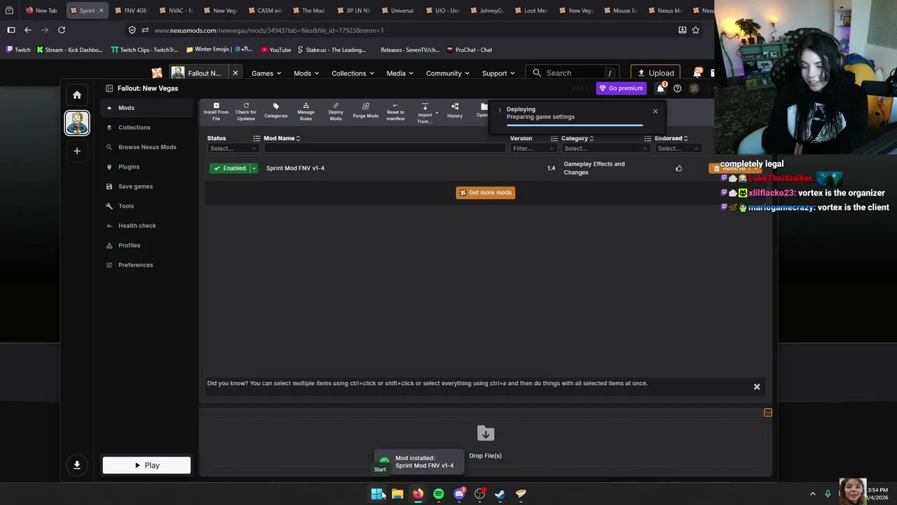Reload the page in the browser
The width and height of the screenshot is (897, 505).
tap(62, 30)
